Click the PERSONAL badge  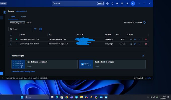3,3
